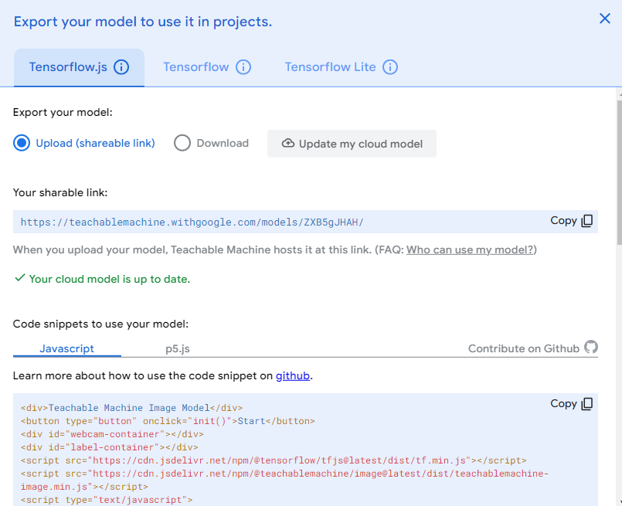Switch to the p5.js snippet tab
Screen dimensions: 622x506
pos(177,348)
